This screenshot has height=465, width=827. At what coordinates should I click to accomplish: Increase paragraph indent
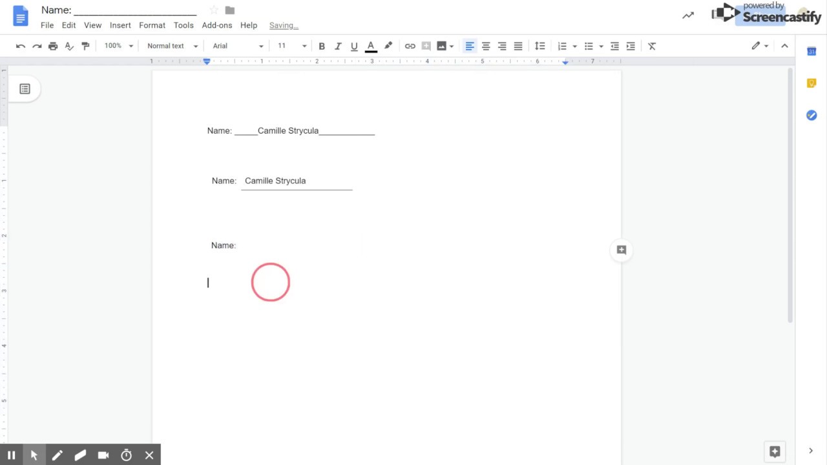631,46
